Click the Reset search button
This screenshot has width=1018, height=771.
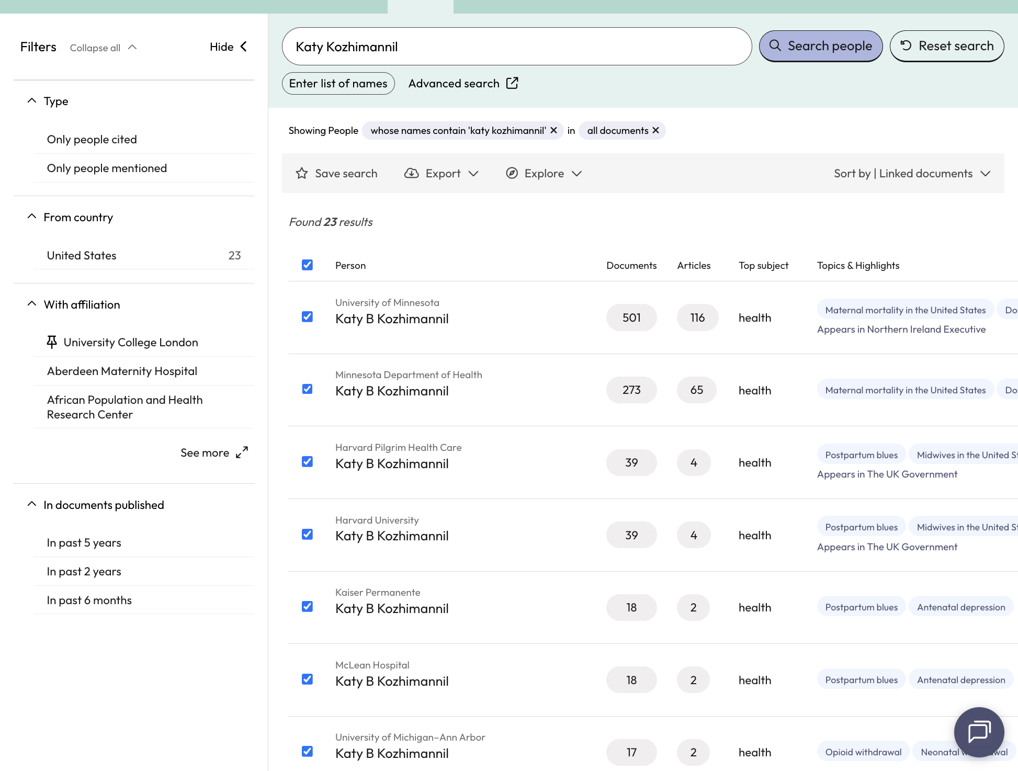click(947, 46)
